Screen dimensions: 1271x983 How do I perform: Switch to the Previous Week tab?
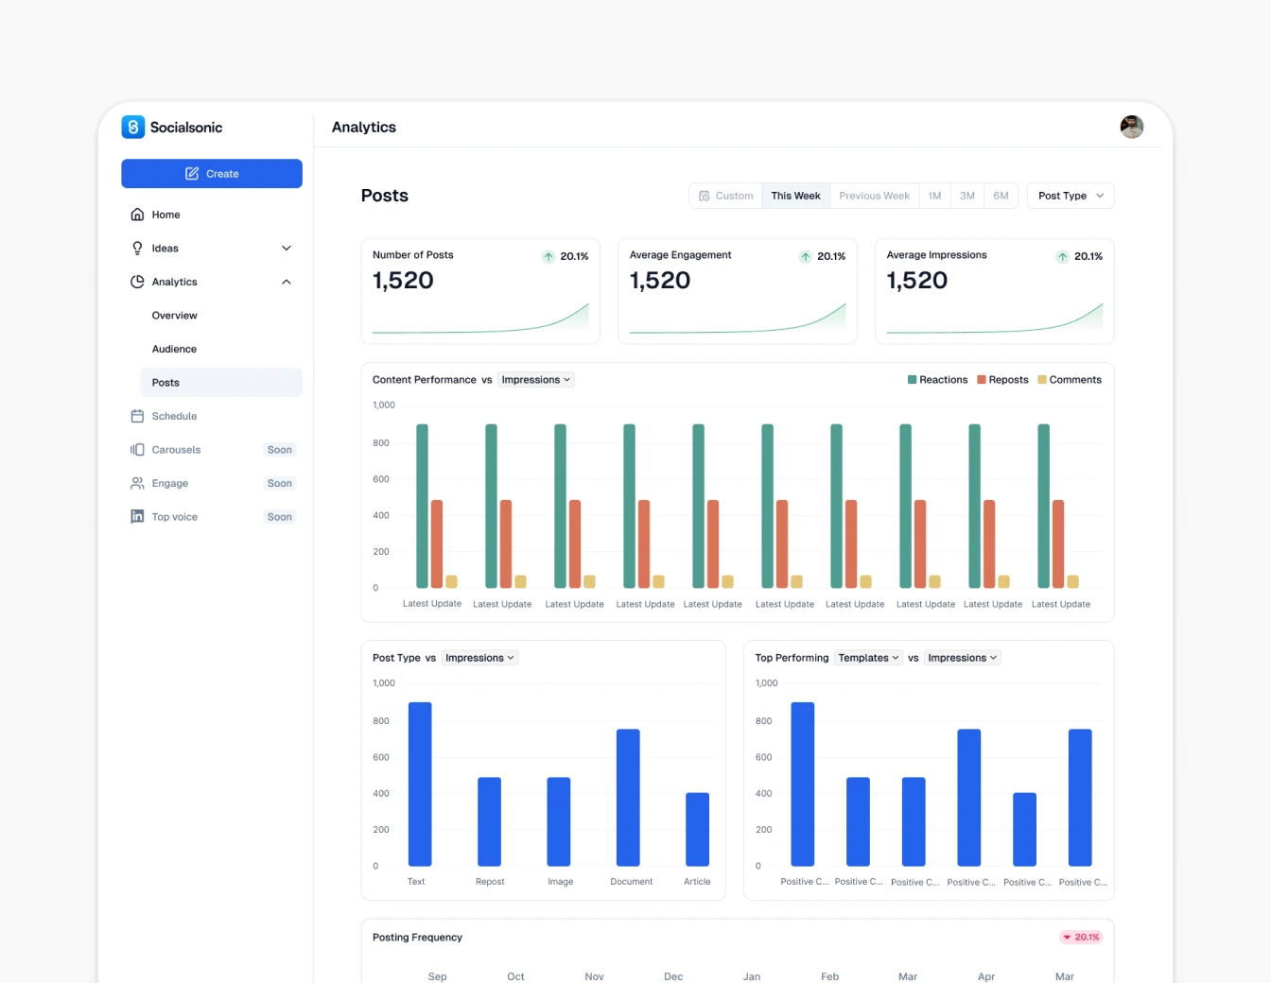(874, 195)
